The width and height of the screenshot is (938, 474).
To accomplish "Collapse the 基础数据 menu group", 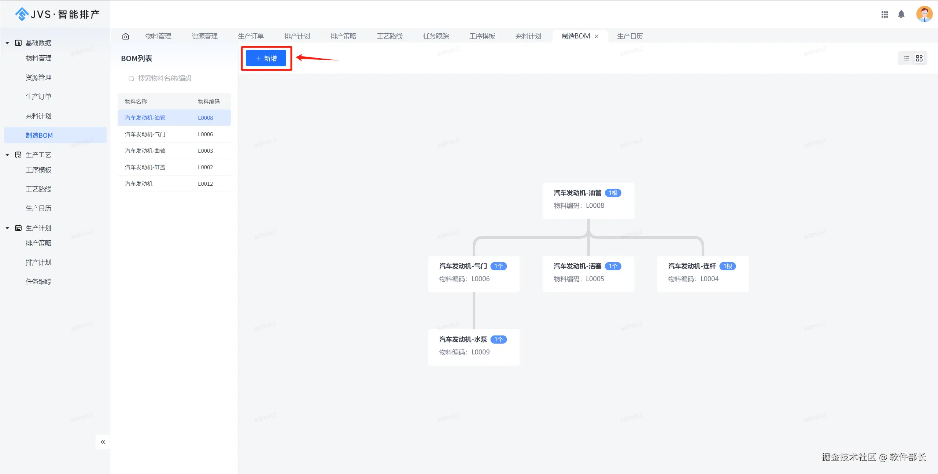I will coord(7,43).
